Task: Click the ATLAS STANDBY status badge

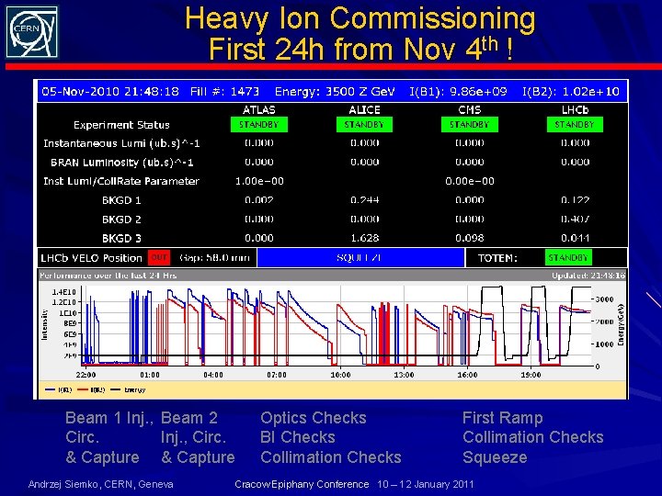Action: [258, 125]
